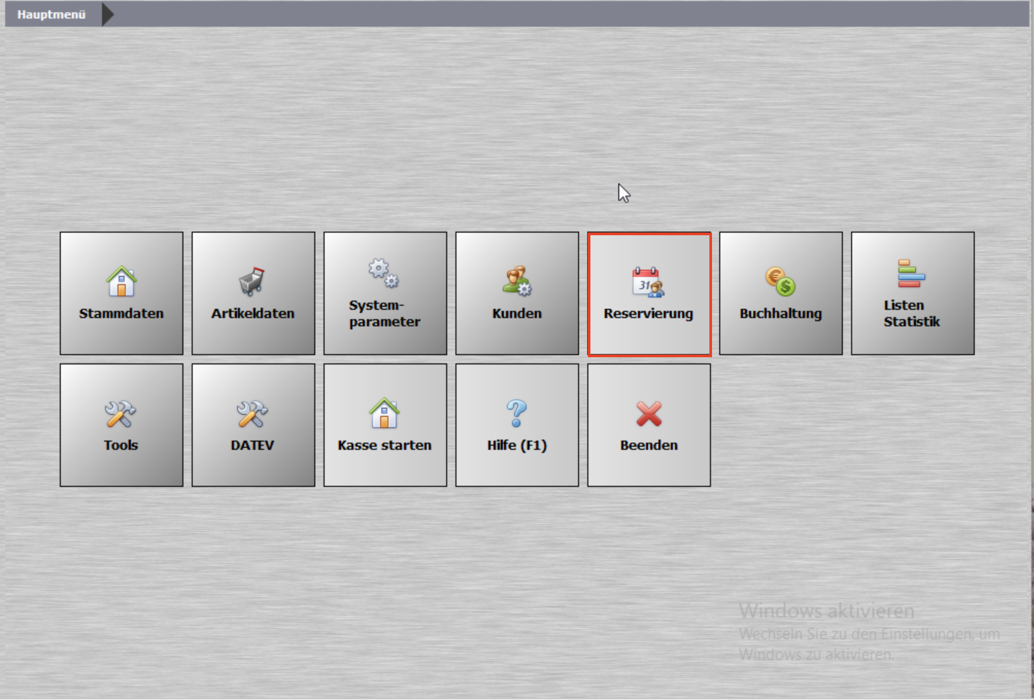The height and width of the screenshot is (700, 1034).
Task: Click the Tools hammer and wrench icon
Action: point(121,414)
